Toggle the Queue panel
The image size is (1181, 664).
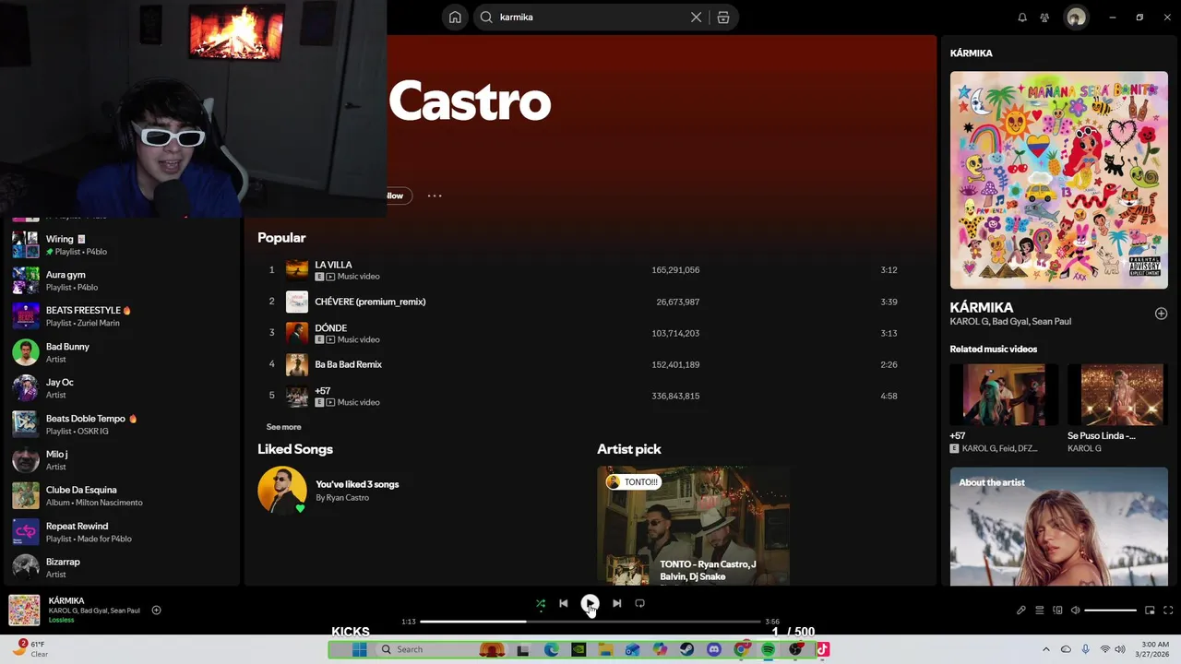pyautogui.click(x=1040, y=610)
